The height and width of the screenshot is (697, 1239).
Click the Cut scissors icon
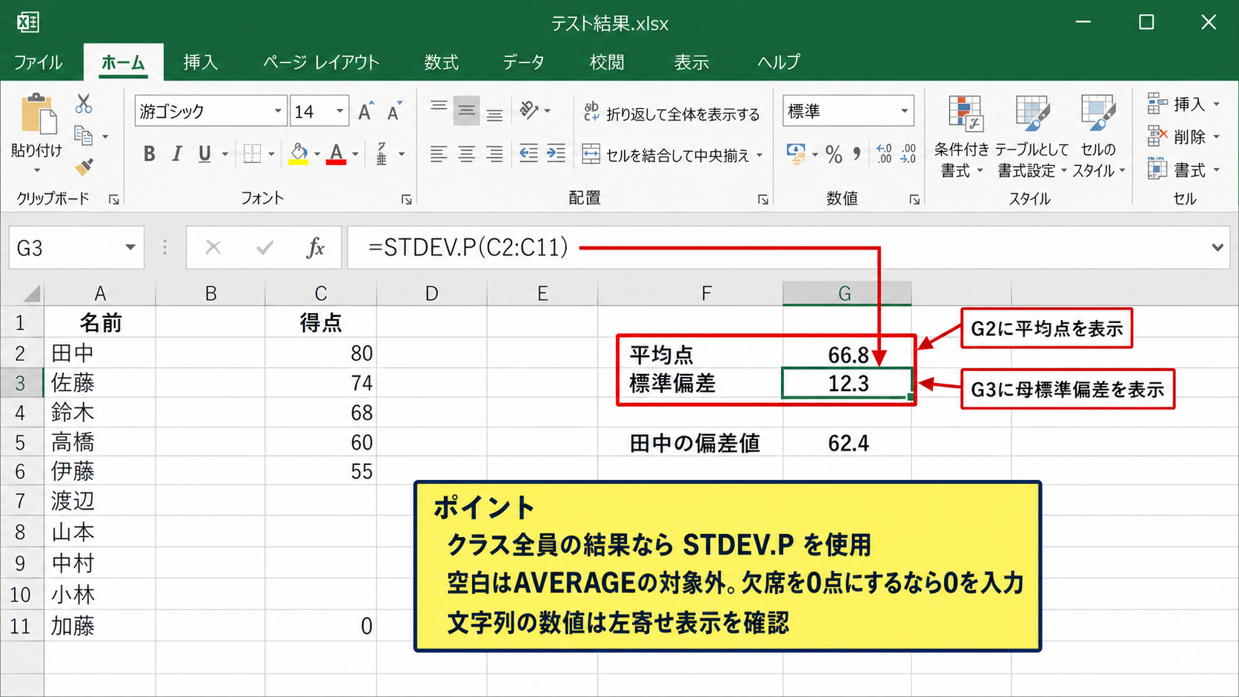(84, 104)
